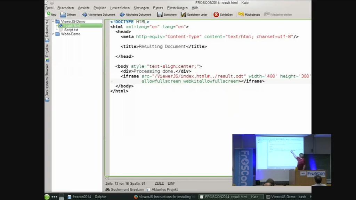This screenshot has width=356, height=200.
Task: Click the Speichern unter toolbar icon
Action: [x=183, y=15]
